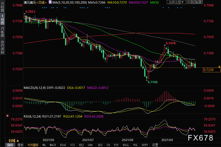Click the 设置 button in the indicator bar
The image size is (221, 147).
(x=155, y=145)
